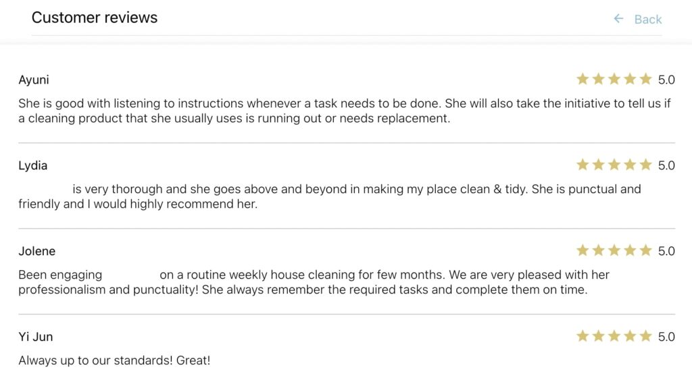
Task: Click the 5.0 score on Yi Jun's review
Action: [x=666, y=337]
